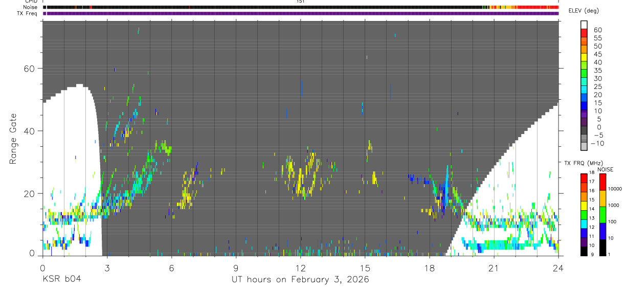628x290 pixels.
Task: Click the 'TX Freq' row label at top left
Action: point(28,13)
